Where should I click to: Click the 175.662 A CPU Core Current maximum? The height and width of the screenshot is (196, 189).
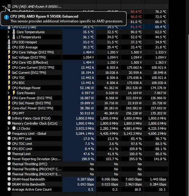[x=134, y=67]
